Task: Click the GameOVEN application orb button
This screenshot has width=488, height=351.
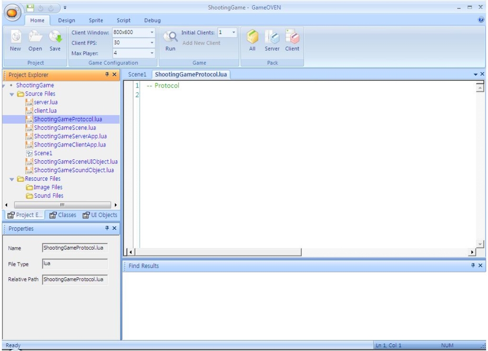Action: point(12,12)
